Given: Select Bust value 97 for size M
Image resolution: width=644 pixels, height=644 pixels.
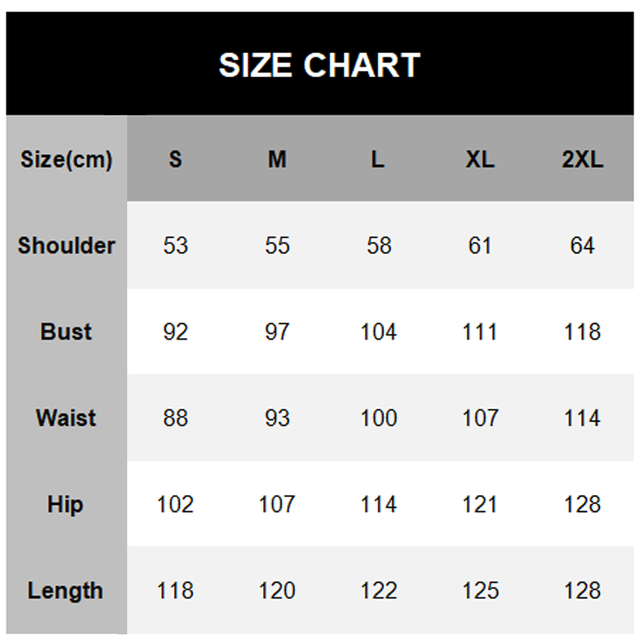Looking at the screenshot, I should point(277,332).
